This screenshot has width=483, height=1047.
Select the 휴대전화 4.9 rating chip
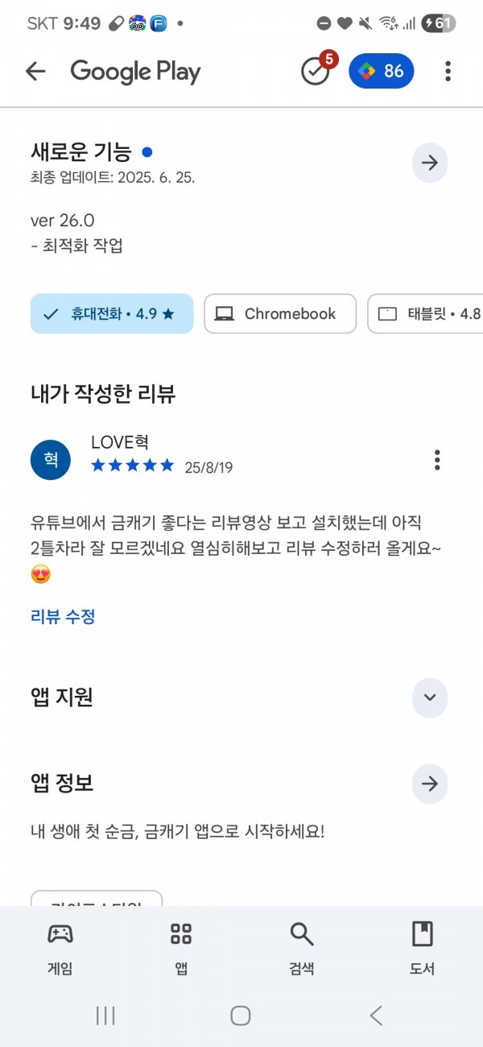(112, 314)
